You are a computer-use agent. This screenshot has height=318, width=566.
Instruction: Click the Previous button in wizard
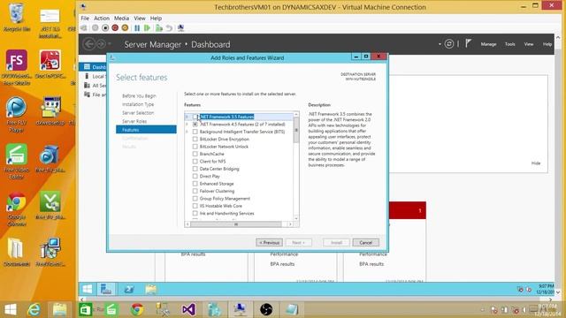(x=269, y=243)
